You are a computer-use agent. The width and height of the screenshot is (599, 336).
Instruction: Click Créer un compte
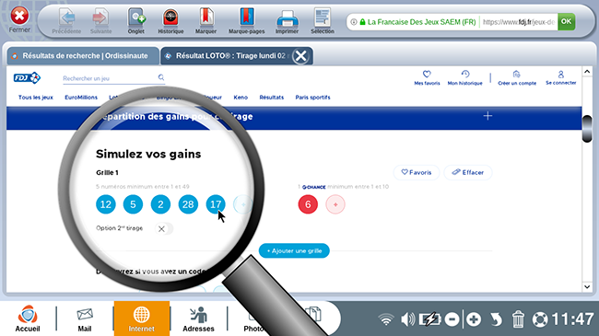point(517,77)
